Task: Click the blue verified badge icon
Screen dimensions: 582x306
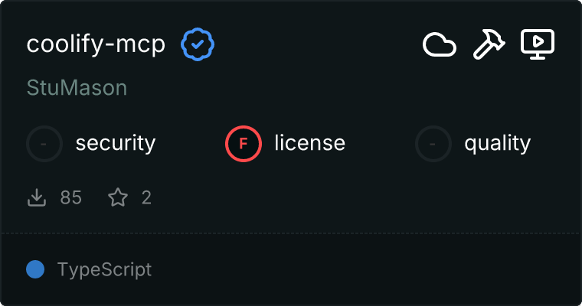Action: point(198,44)
